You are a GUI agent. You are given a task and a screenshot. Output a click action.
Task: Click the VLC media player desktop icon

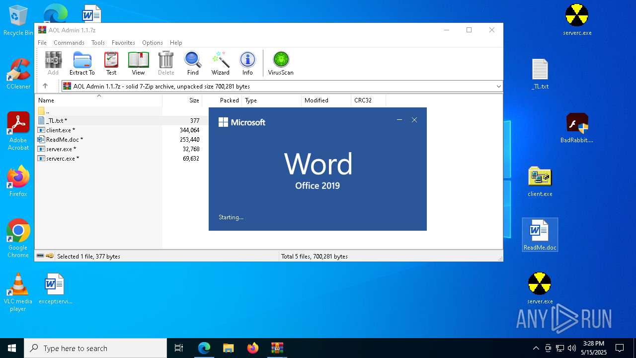(18, 292)
